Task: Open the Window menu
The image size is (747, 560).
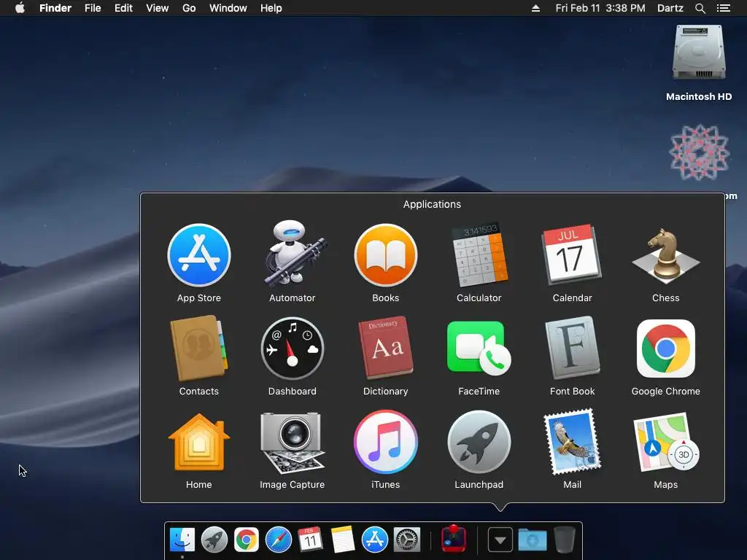Action: pos(228,8)
